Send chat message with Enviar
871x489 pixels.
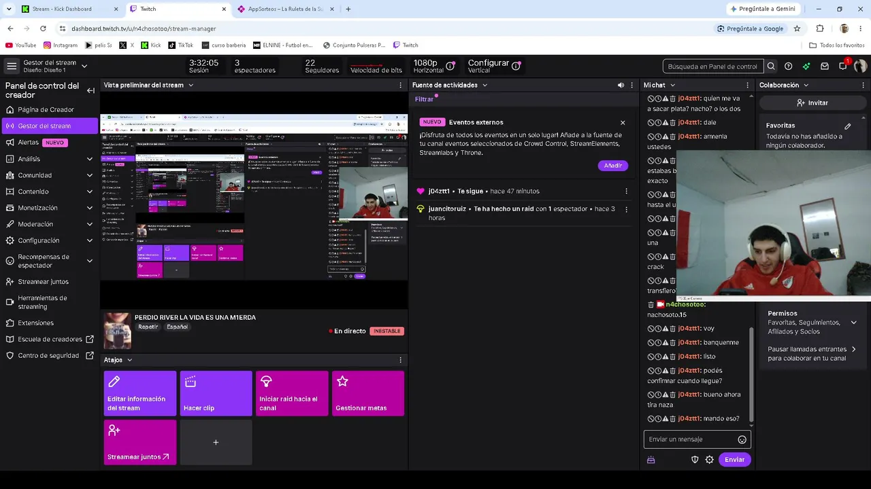pos(734,460)
